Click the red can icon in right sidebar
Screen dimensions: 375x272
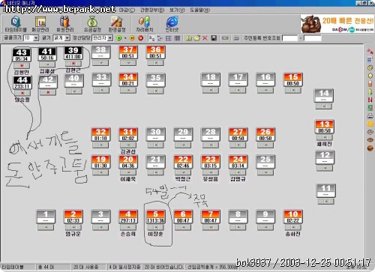[x=370, y=100]
